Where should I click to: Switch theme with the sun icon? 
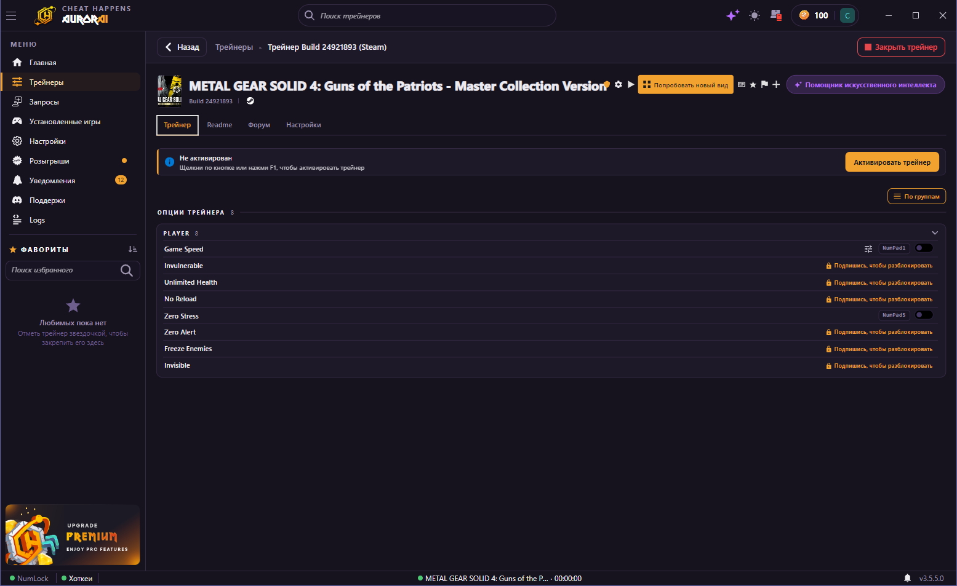pos(755,15)
